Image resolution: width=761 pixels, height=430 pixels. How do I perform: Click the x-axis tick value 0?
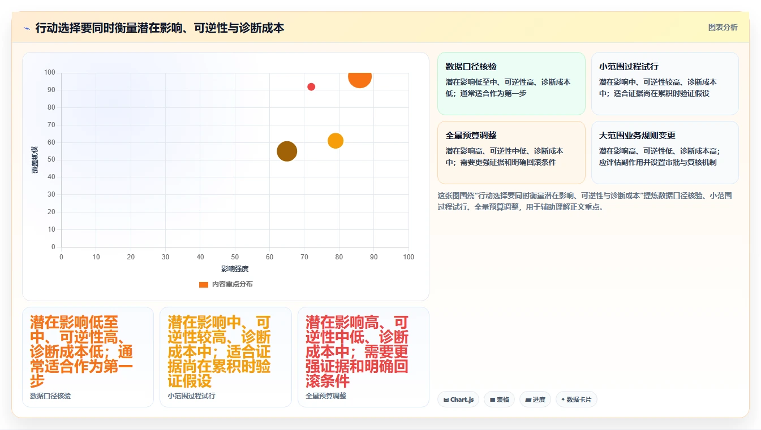[x=61, y=257]
